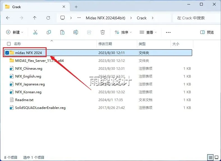This screenshot has height=161, width=221.
Task: Go forward with the right arrow
Action: [x=21, y=18]
